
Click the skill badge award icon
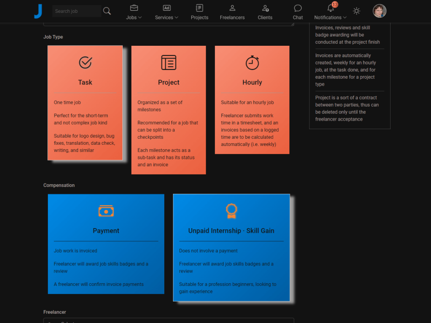(x=231, y=210)
